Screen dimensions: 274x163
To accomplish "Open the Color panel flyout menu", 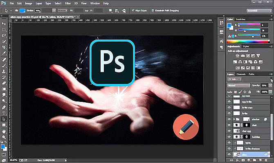I will pyautogui.click(x=270, y=19).
